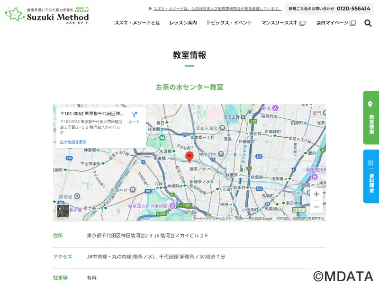This screenshot has width=379, height=284.
Task: Click 神田明神 shrine marker on map
Action: 221,154
